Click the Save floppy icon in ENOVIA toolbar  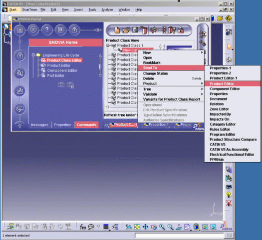(135, 30)
